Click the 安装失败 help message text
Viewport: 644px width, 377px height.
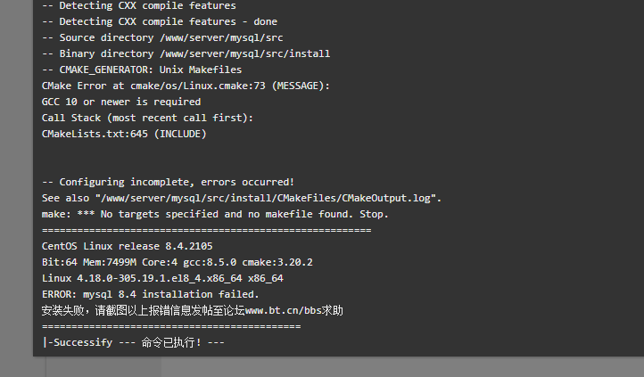(x=192, y=310)
